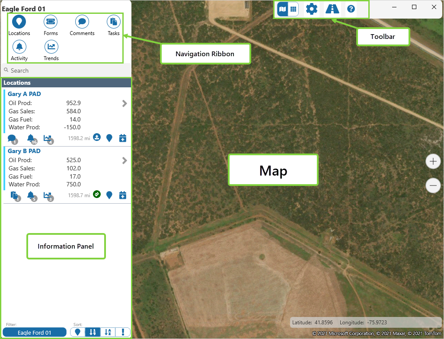Screen dimensions: 444x339
Task: Add calendar entry for Gary B PAD
Action: (123, 195)
